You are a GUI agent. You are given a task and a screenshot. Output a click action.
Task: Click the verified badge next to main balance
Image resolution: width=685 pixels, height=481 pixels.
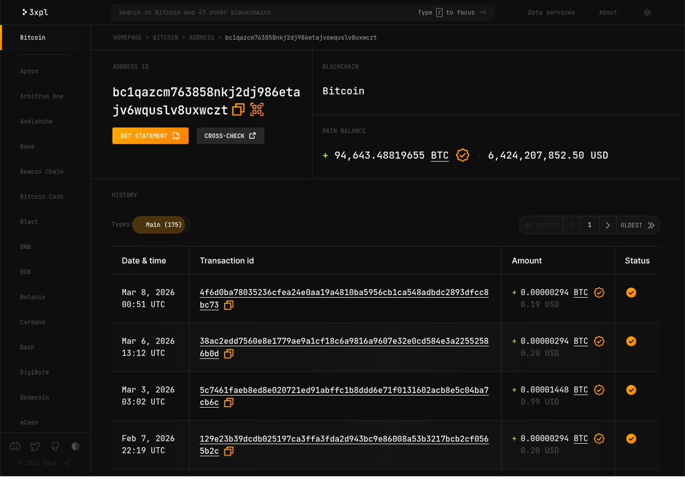(x=462, y=155)
